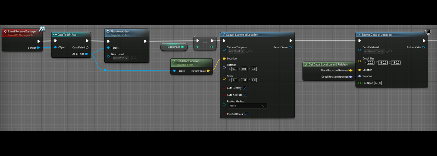Viewport: 437px width, 156px height.
Task: Click magnifier icon beside Decal Material
Action: 390,51
